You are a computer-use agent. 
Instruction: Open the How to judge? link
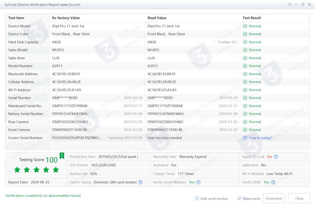pos(261,138)
